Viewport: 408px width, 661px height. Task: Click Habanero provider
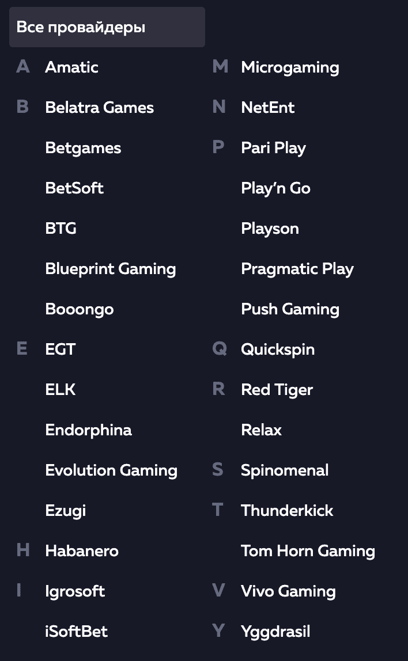click(x=81, y=551)
